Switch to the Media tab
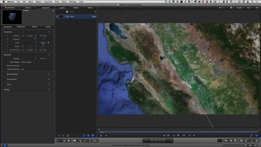The image size is (261, 147). [76, 8]
